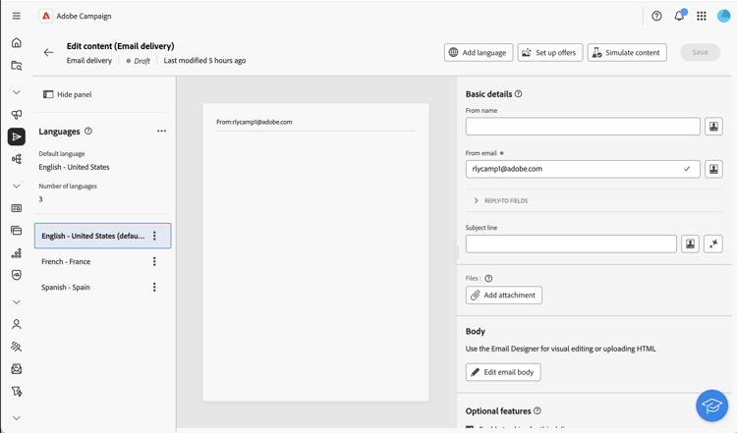Click the Edit email body button
This screenshot has height=433, width=737.
(x=503, y=372)
